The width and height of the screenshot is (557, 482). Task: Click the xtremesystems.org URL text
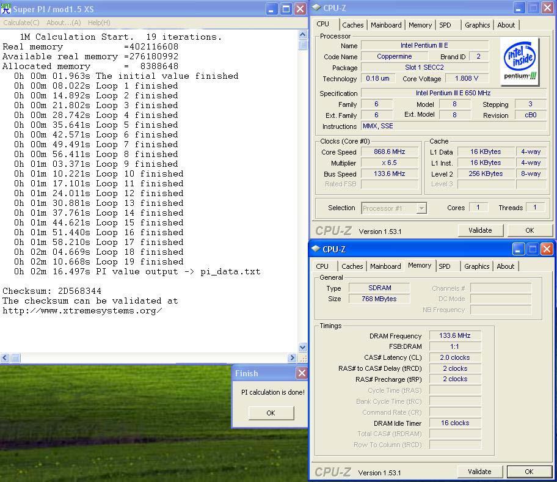point(82,311)
